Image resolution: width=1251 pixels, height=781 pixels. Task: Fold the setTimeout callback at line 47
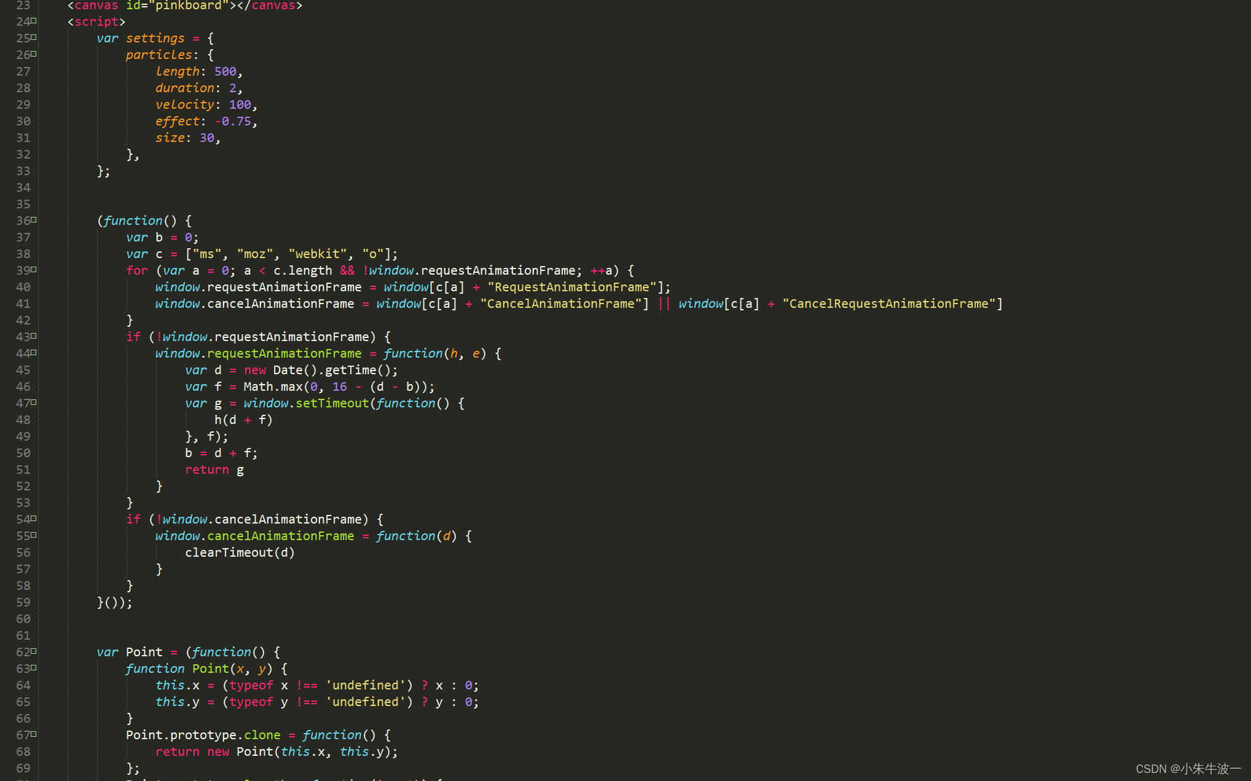pos(34,402)
